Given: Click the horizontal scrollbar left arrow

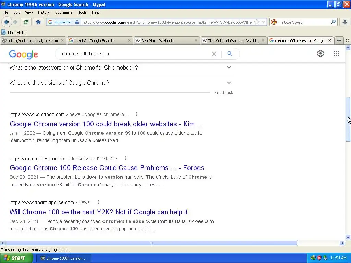Looking at the screenshot, I should tap(2, 243).
